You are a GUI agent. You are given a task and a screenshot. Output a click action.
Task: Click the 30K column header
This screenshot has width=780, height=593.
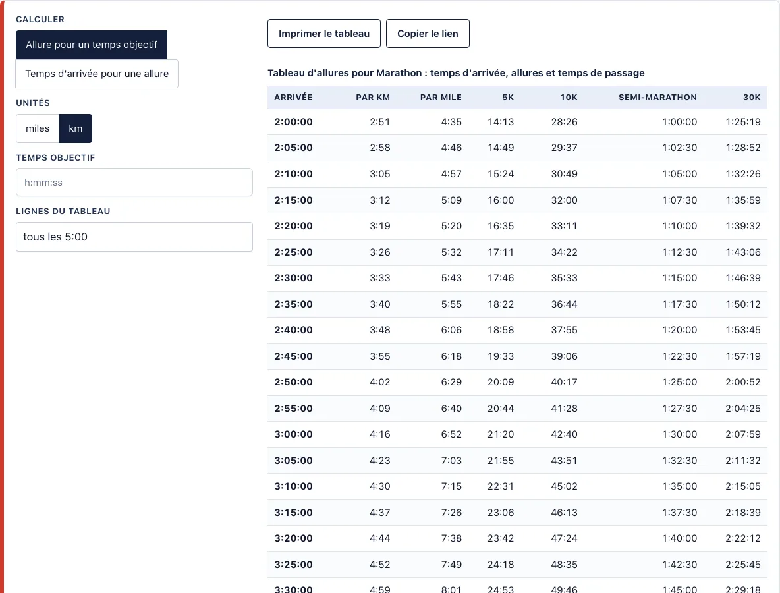(752, 98)
